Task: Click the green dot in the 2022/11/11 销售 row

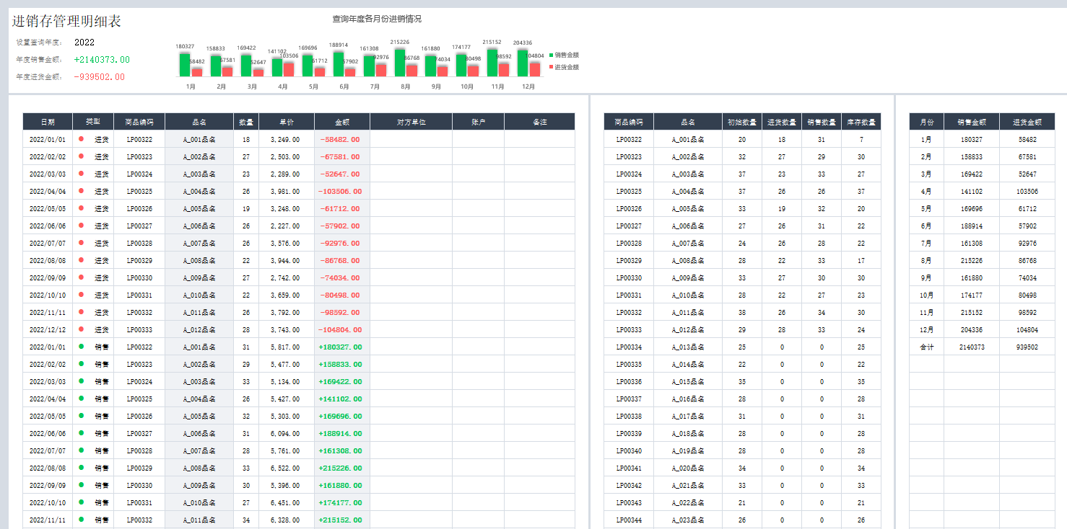Action: 82,519
